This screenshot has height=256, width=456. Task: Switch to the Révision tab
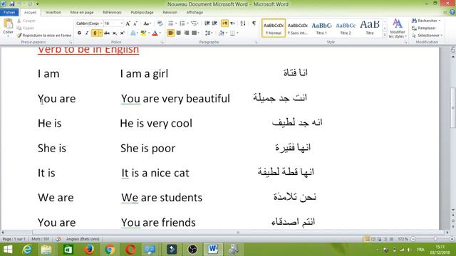point(170,12)
